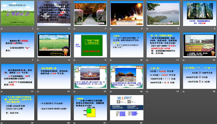This screenshot has height=124, width=217.
Task: Select slide 16 showing the Forbidden City palace
Action: (127, 76)
